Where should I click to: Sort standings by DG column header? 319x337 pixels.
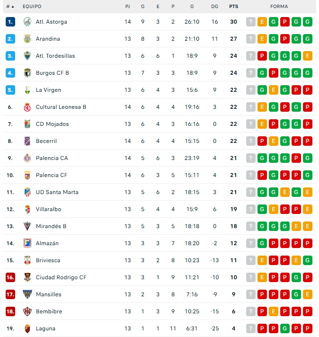(x=214, y=7)
